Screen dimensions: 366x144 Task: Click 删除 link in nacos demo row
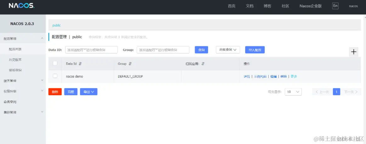click(284, 76)
